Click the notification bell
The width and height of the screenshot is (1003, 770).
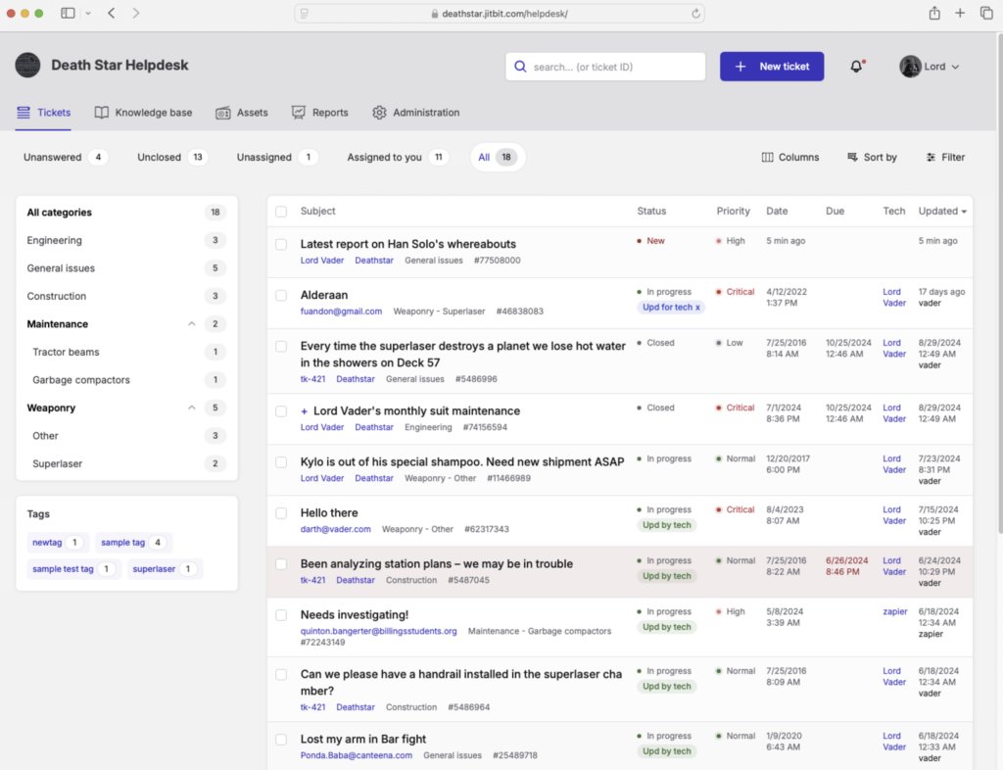click(855, 66)
